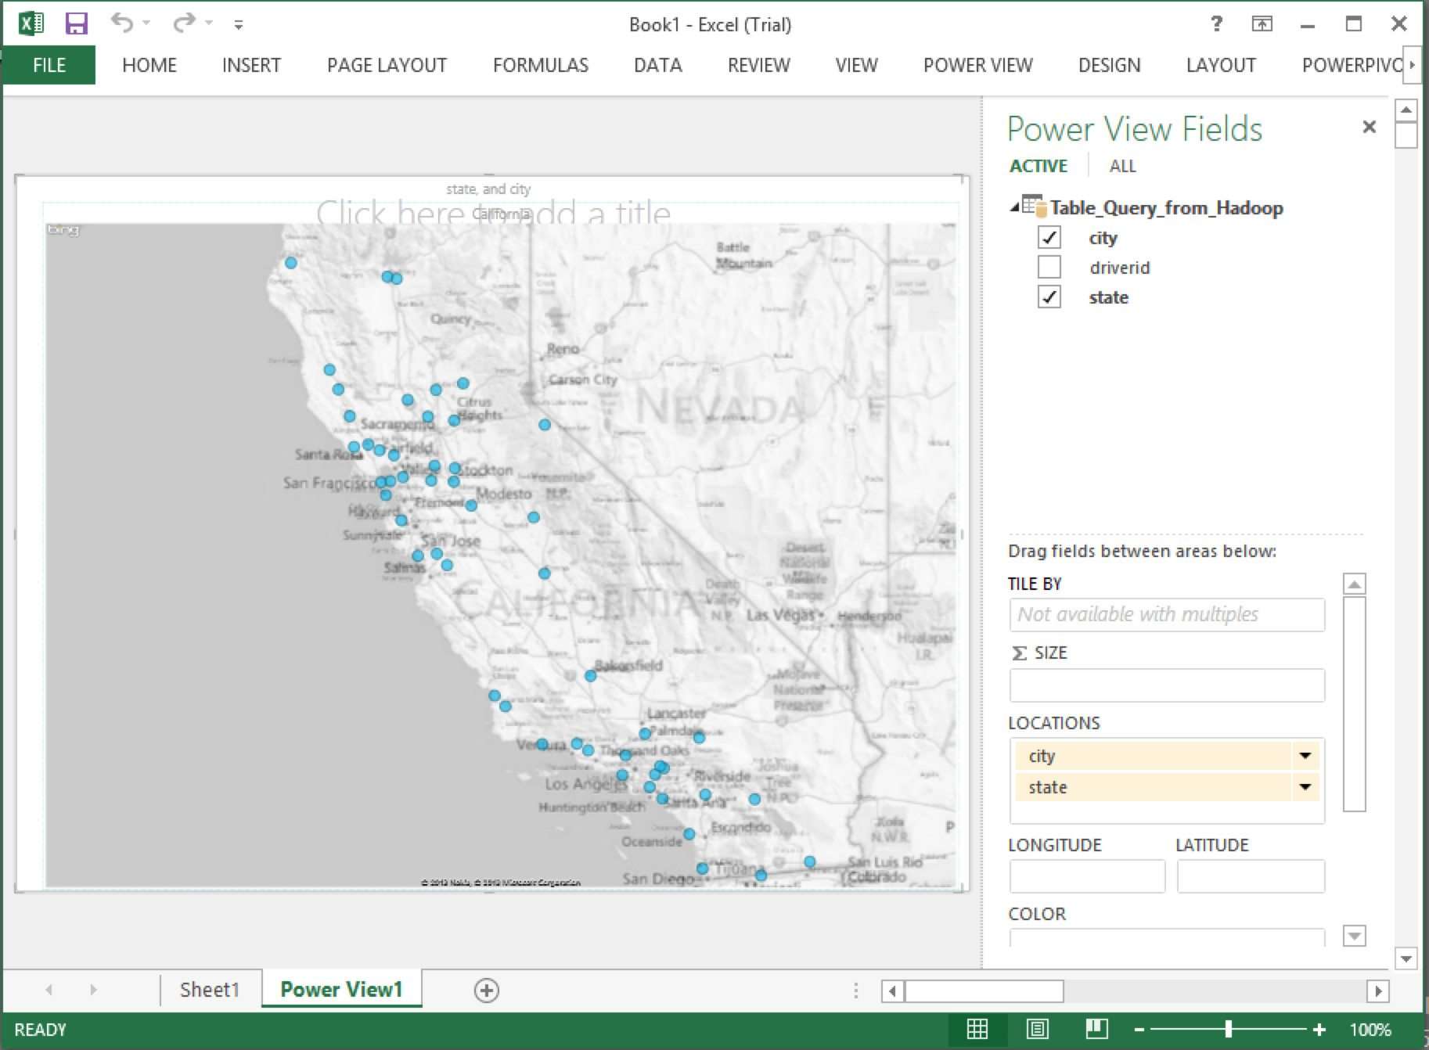The image size is (1429, 1050).
Task: Click the sheet tab bar splitter dots
Action: pyautogui.click(x=855, y=991)
